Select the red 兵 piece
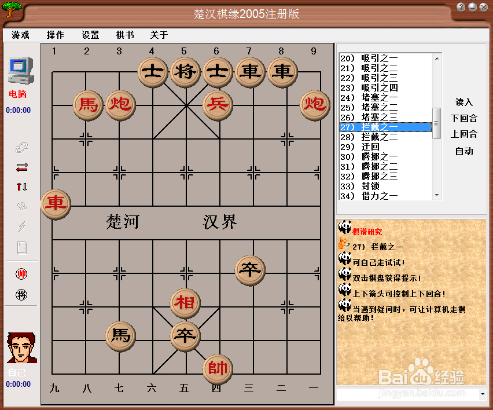 (218, 105)
